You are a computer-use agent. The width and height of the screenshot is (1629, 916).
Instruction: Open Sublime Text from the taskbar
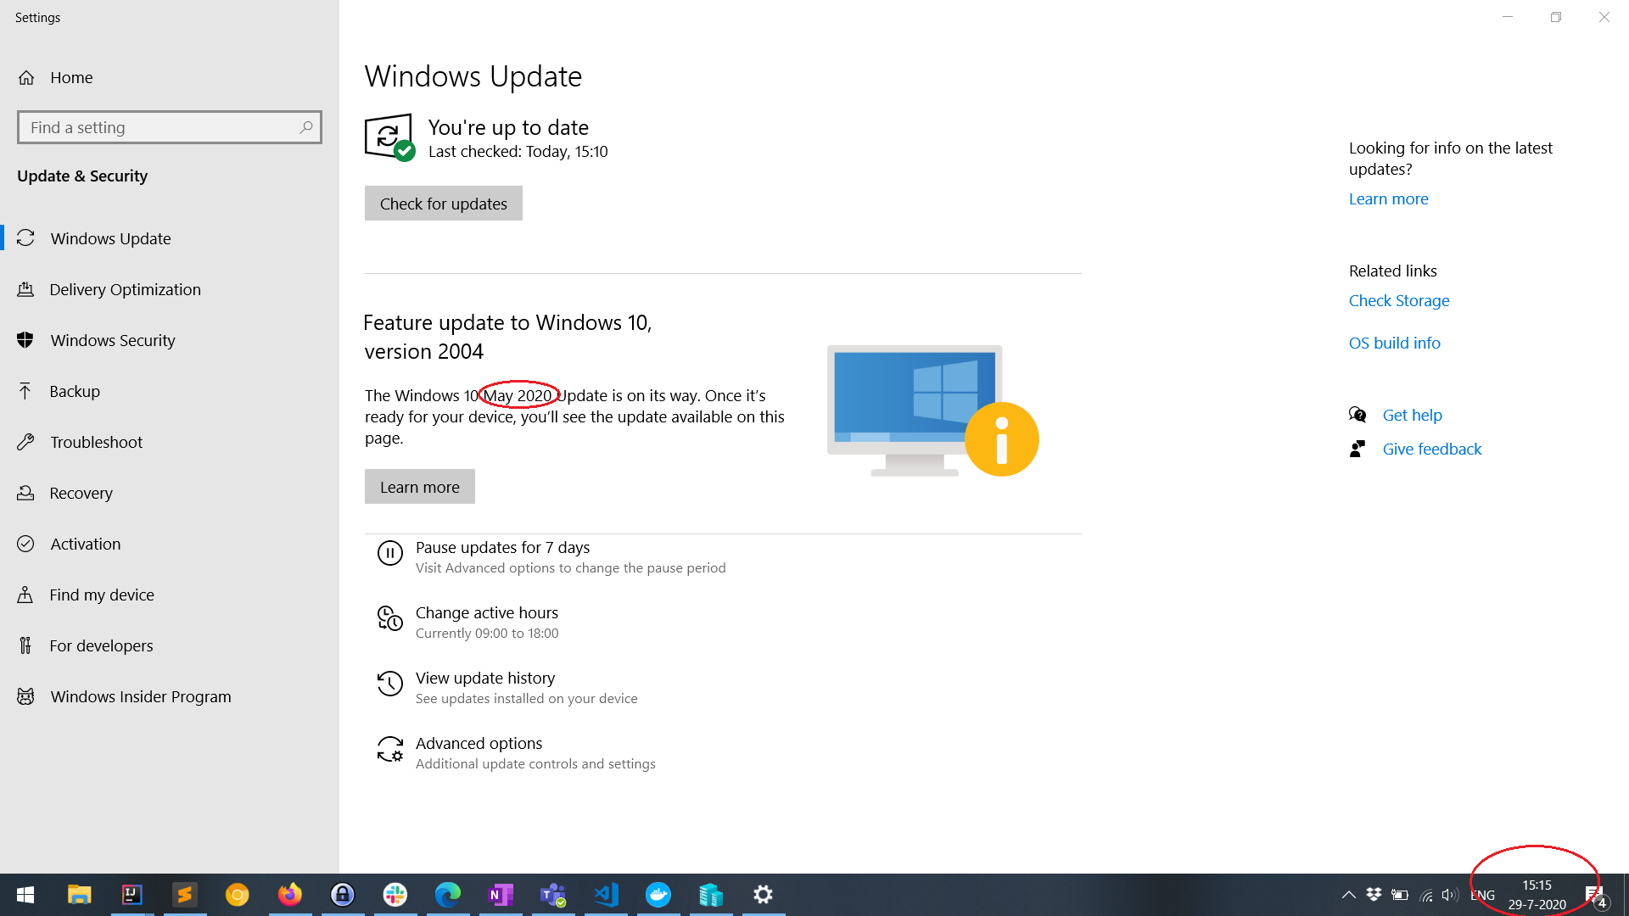click(x=184, y=895)
